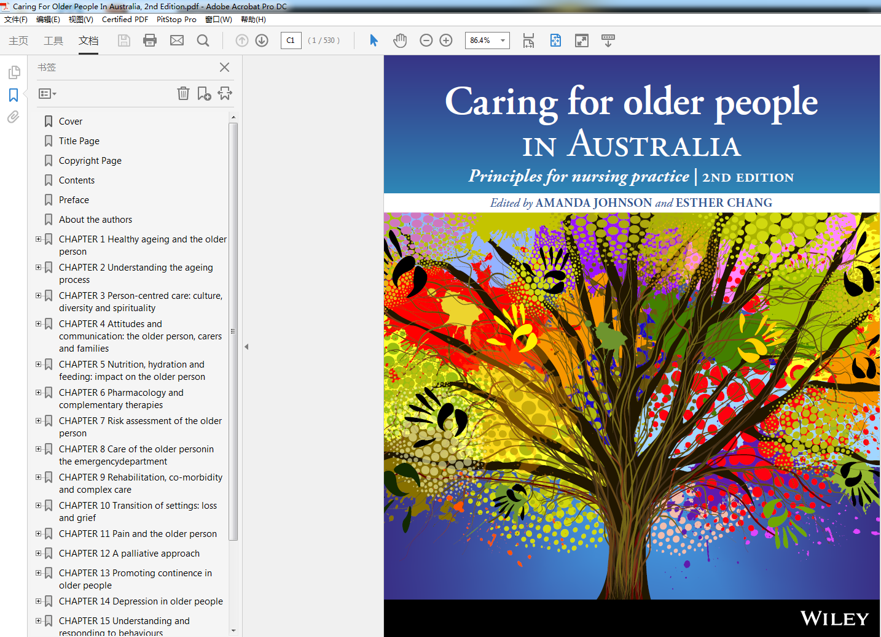The width and height of the screenshot is (881, 637).
Task: Zoom out with the minus icon
Action: 426,41
